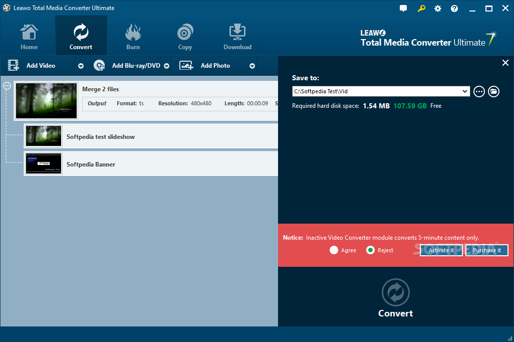Open the help question mark icon
514x342 pixels.
[x=454, y=9]
